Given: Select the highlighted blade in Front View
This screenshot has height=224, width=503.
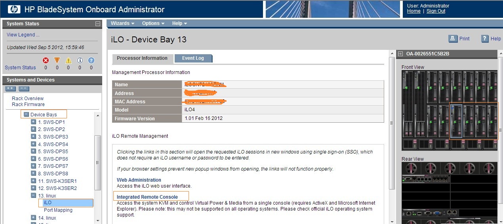Looking at the screenshot, I should coord(457,121).
